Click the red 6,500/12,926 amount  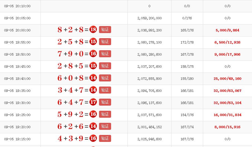click(227, 42)
